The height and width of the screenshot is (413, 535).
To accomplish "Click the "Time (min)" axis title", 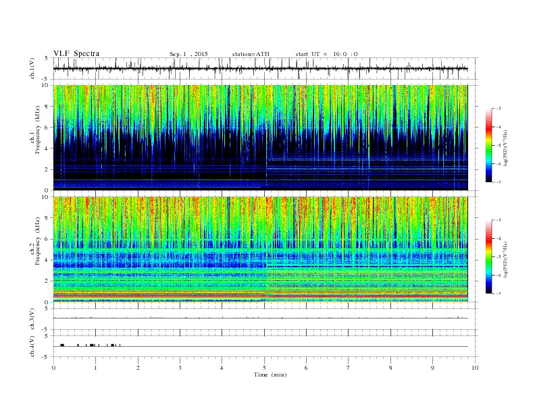I will 270,375.
